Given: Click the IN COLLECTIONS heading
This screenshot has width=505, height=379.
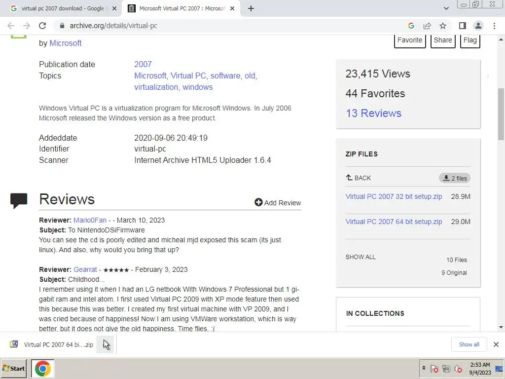Looking at the screenshot, I should coord(375,313).
